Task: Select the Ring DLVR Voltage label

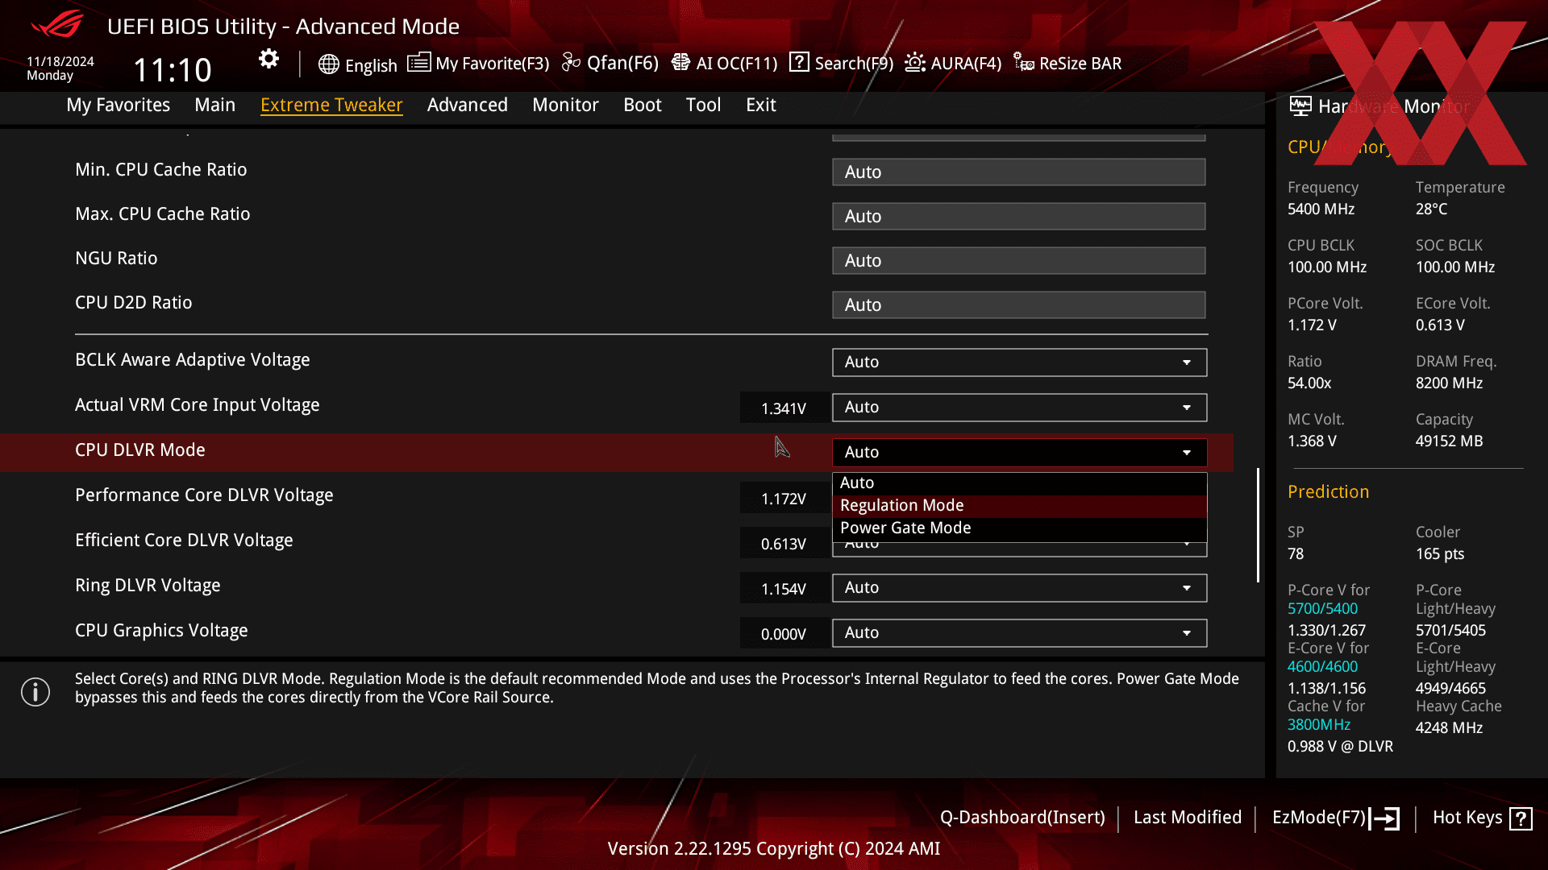Action: [x=148, y=586]
